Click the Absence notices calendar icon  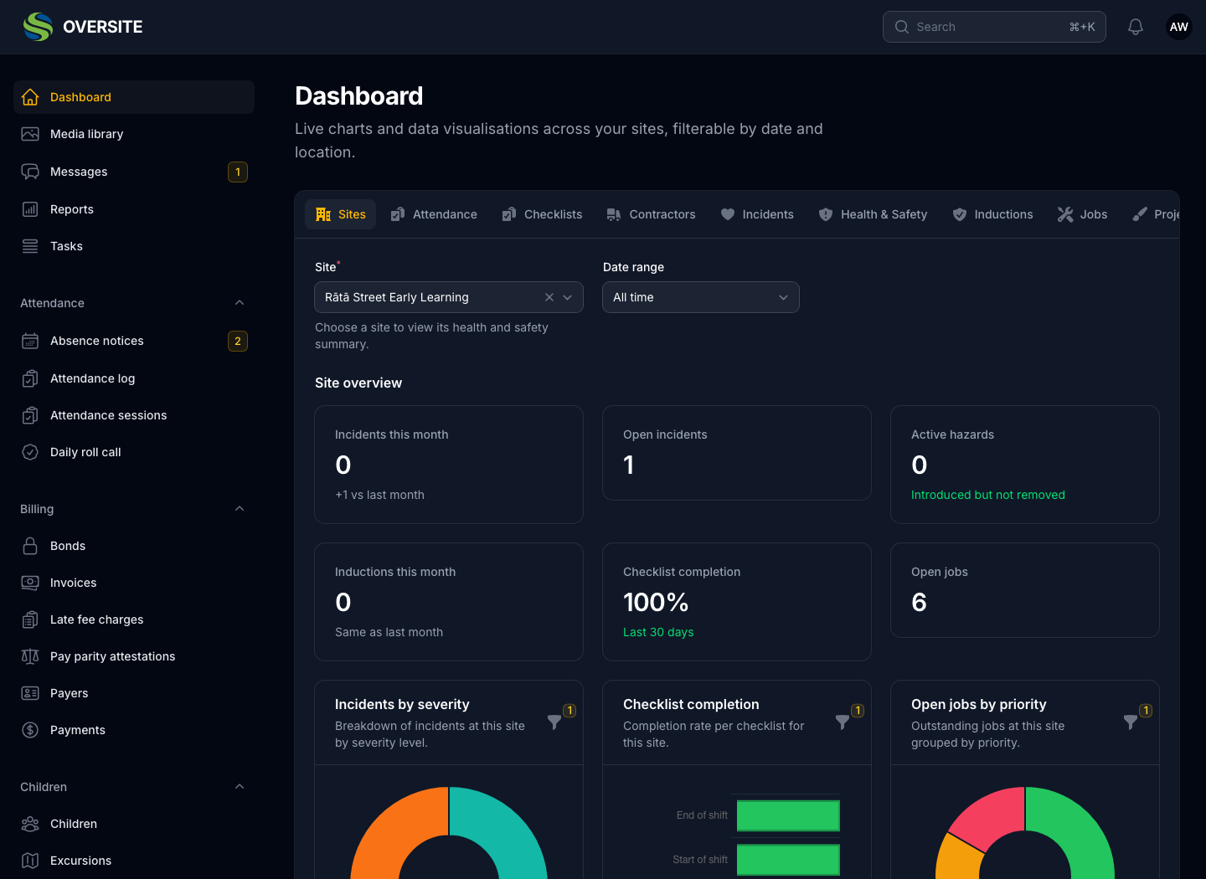pyautogui.click(x=30, y=341)
